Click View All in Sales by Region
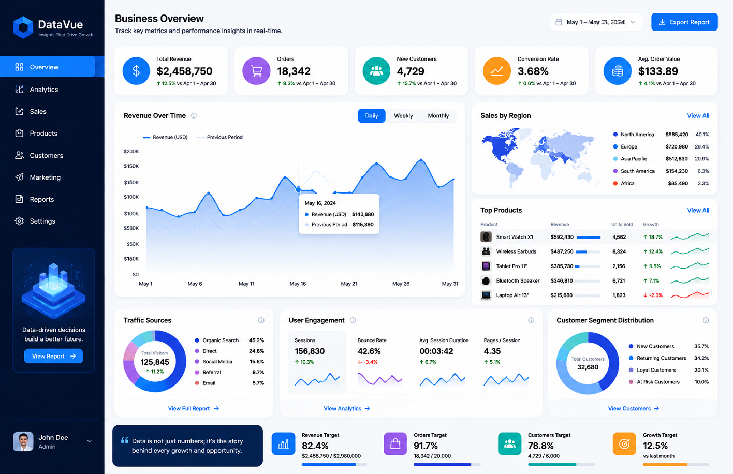733x474 pixels. [x=698, y=115]
